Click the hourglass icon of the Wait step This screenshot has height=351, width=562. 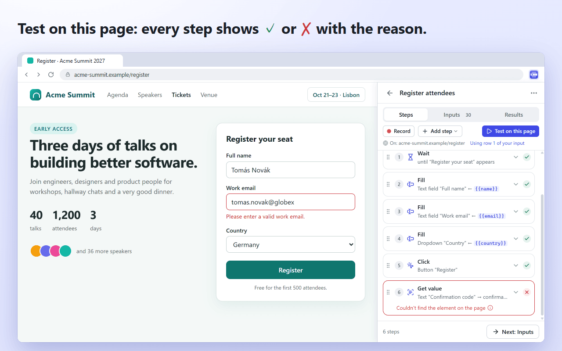(411, 157)
